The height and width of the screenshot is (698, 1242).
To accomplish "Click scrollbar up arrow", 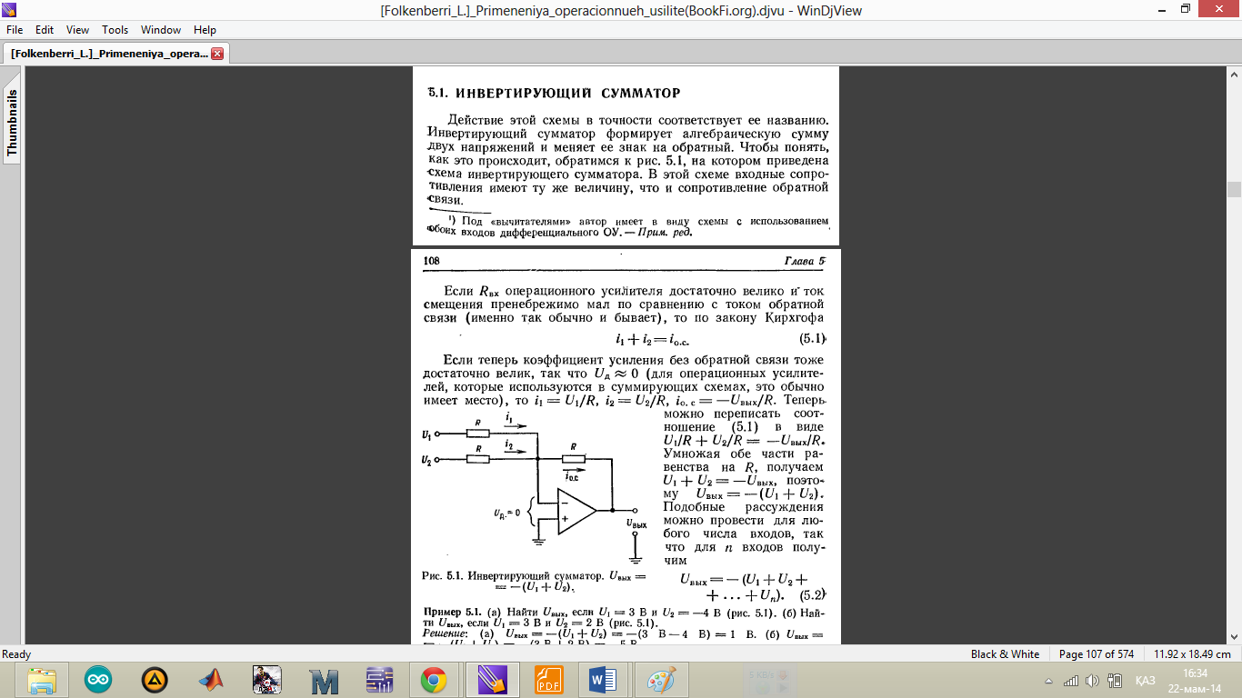I will point(1234,74).
